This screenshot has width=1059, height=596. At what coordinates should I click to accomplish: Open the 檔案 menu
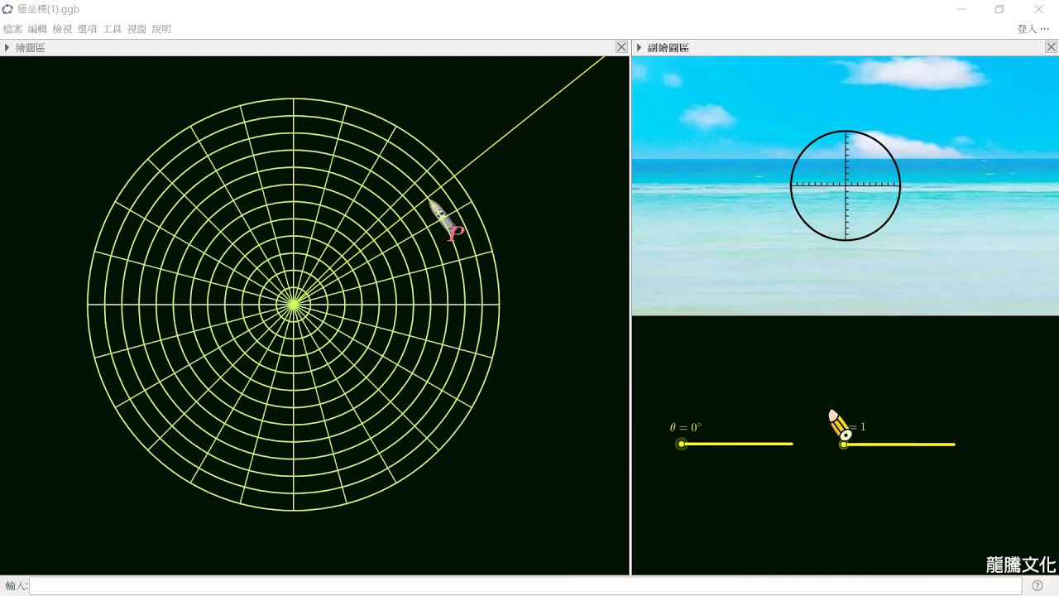click(12, 29)
